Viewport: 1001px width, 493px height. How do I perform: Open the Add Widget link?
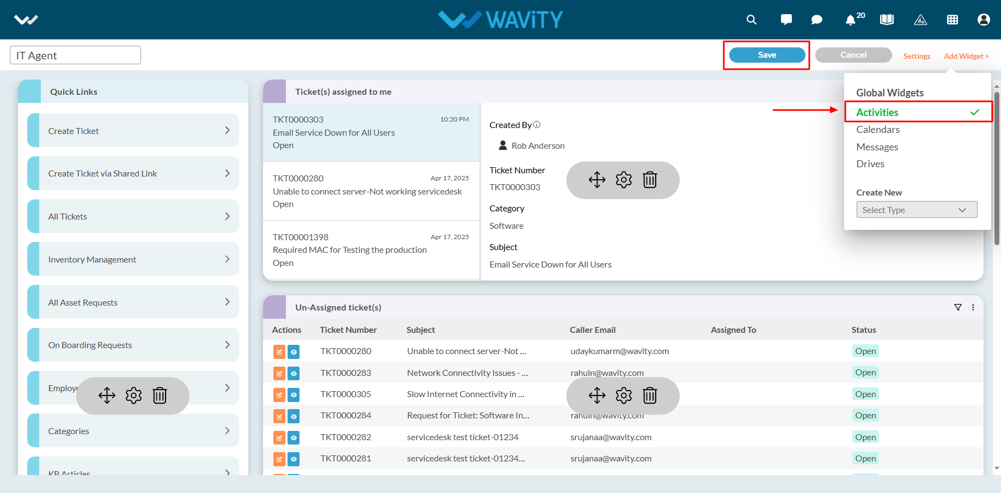[x=966, y=56]
